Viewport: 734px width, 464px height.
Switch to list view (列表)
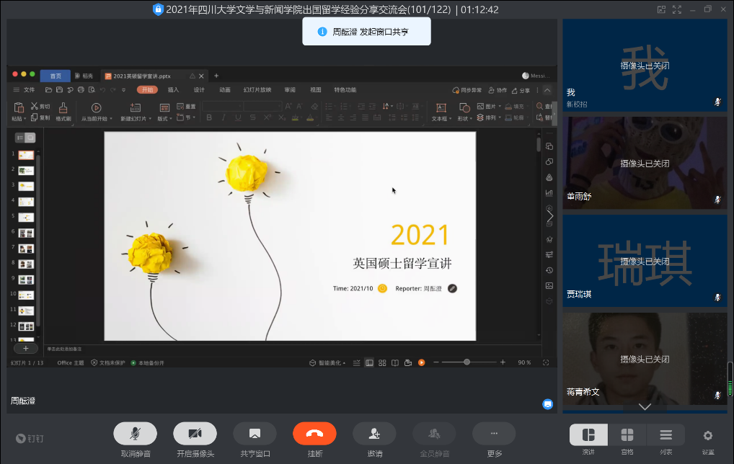click(x=666, y=435)
